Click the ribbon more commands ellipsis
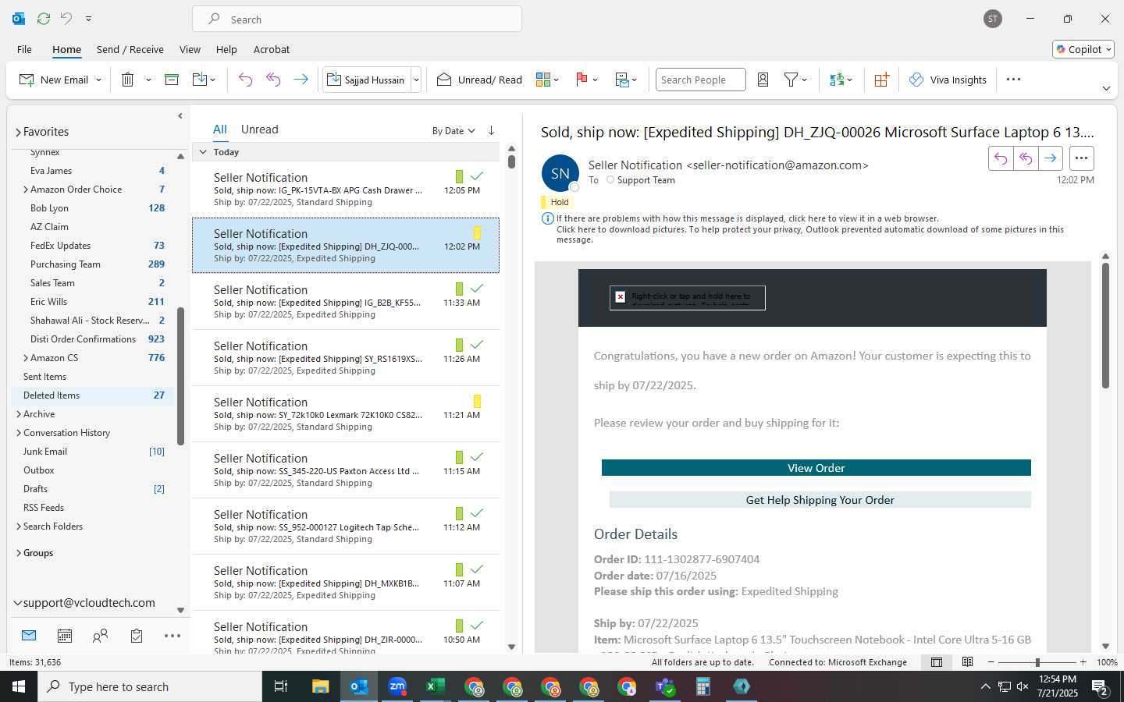Image resolution: width=1124 pixels, height=702 pixels. (1013, 80)
